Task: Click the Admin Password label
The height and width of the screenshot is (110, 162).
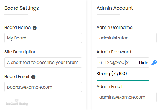Action: tap(114, 52)
